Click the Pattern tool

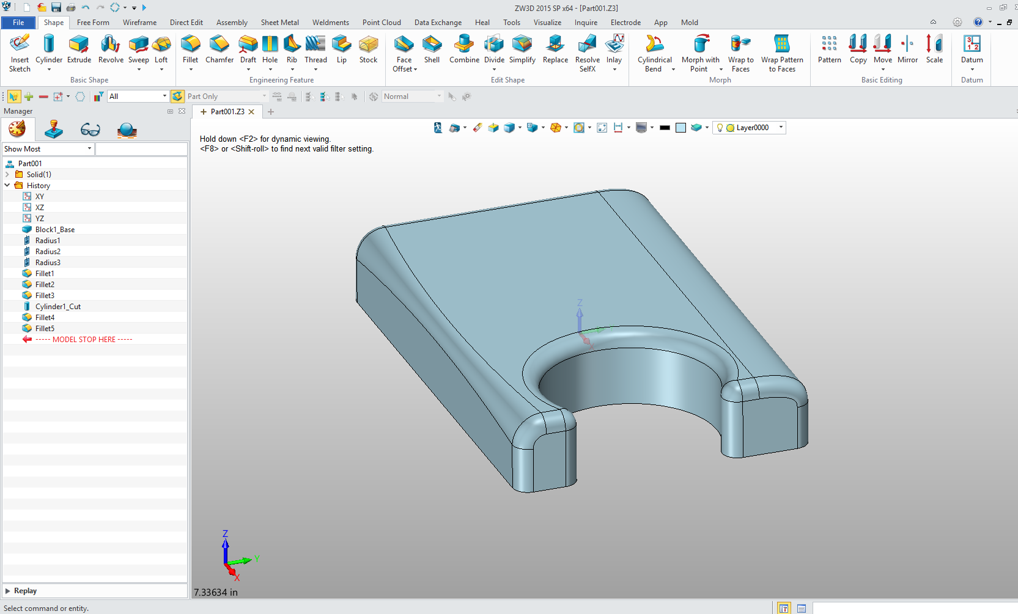(830, 49)
